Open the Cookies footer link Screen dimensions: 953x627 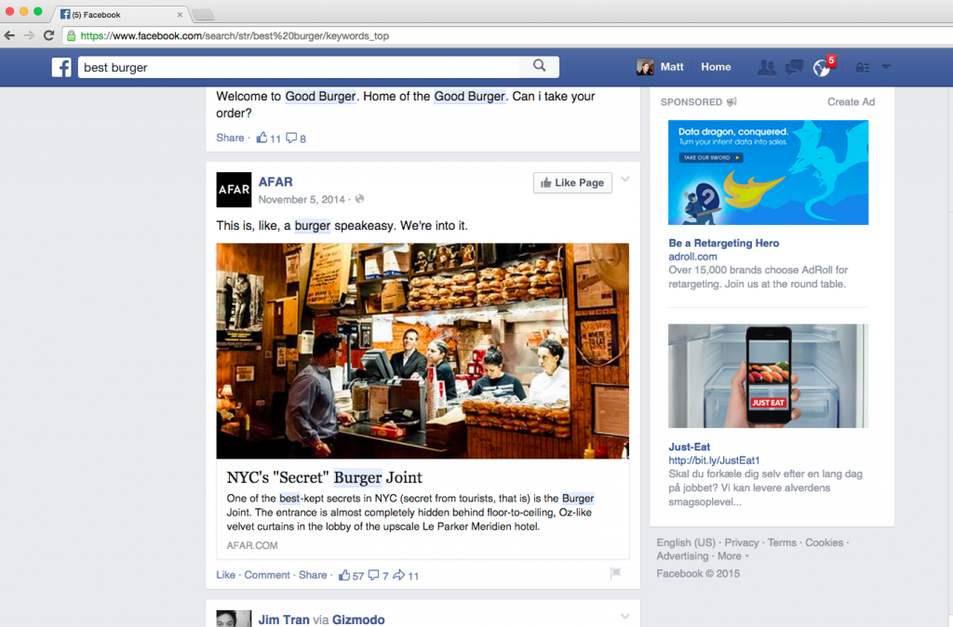(x=825, y=542)
